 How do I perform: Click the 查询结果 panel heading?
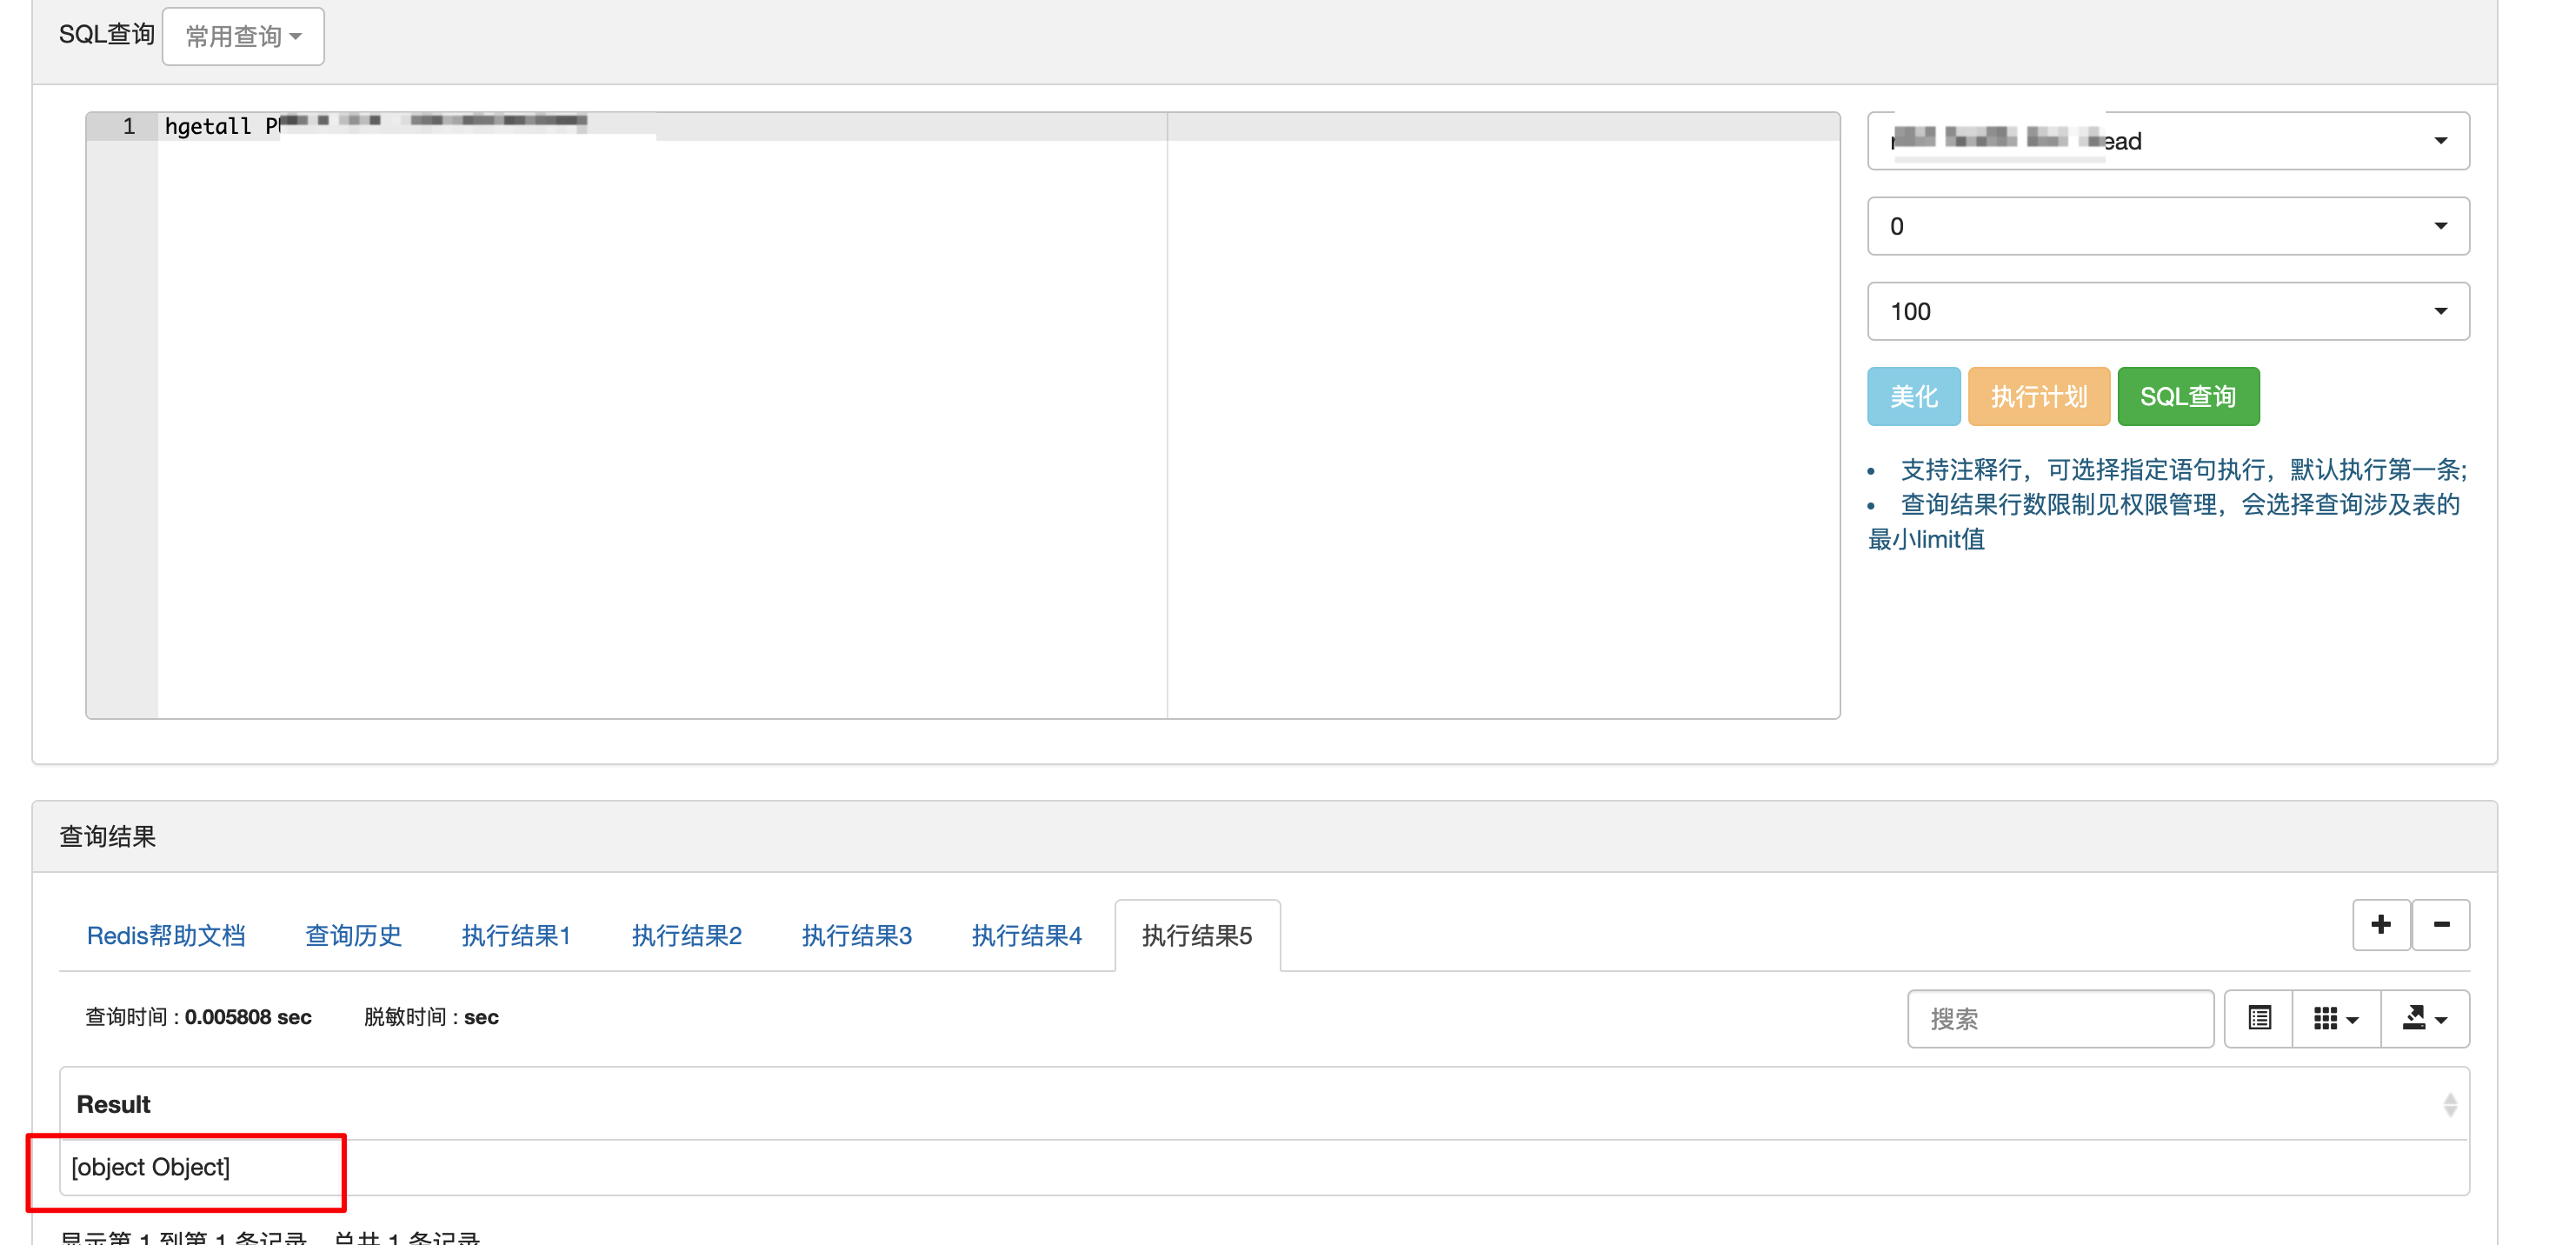click(108, 837)
